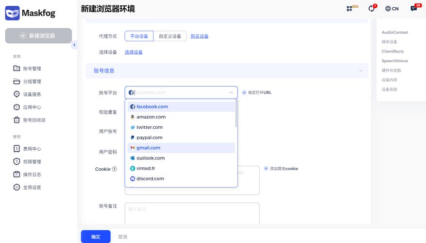Screen dimensions: 426x243
Task: Click the 全局设置 gear icon
Action: [x=17, y=187]
